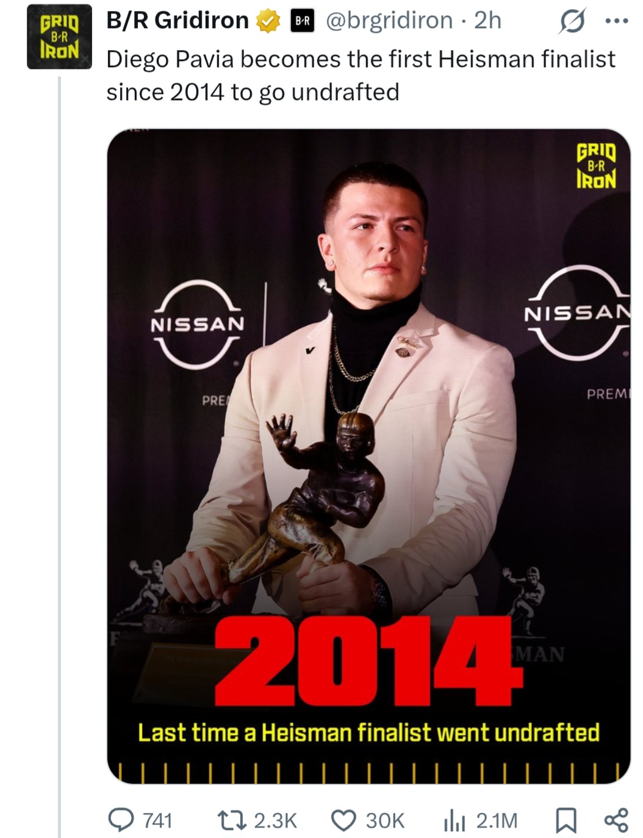
Task: Click the 2.1M views count
Action: tap(497, 820)
